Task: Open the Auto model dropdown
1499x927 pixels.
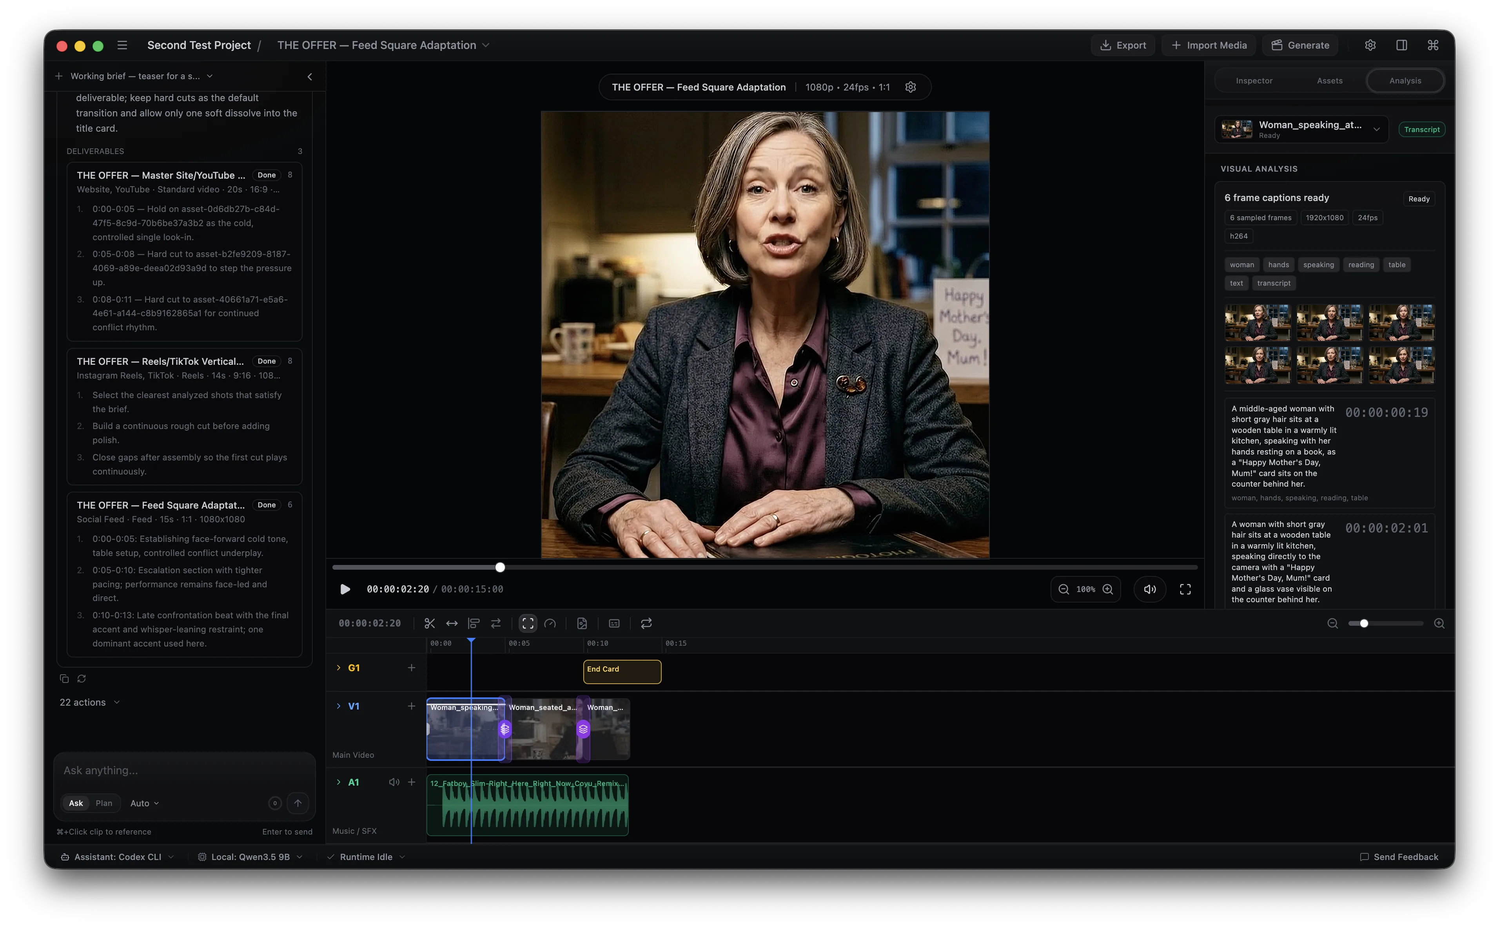Action: 145,803
